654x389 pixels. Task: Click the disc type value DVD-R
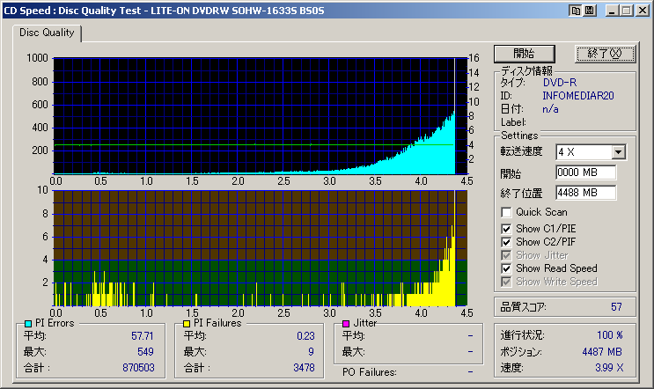coord(560,83)
